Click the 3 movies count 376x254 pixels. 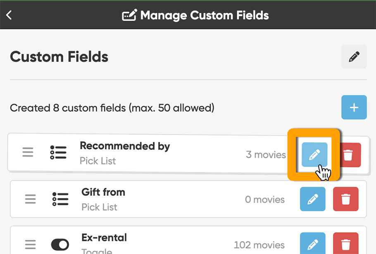[x=266, y=155]
